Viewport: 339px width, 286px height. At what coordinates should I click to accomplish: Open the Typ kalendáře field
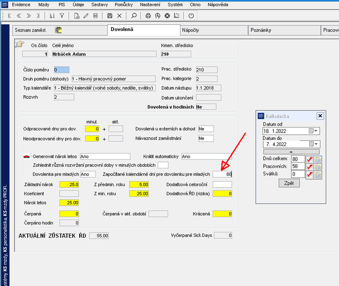(105, 88)
